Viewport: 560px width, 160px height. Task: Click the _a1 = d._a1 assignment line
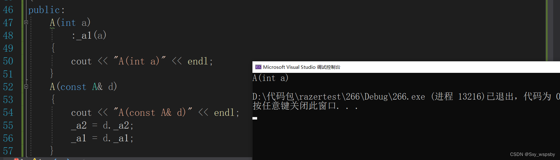point(102,138)
